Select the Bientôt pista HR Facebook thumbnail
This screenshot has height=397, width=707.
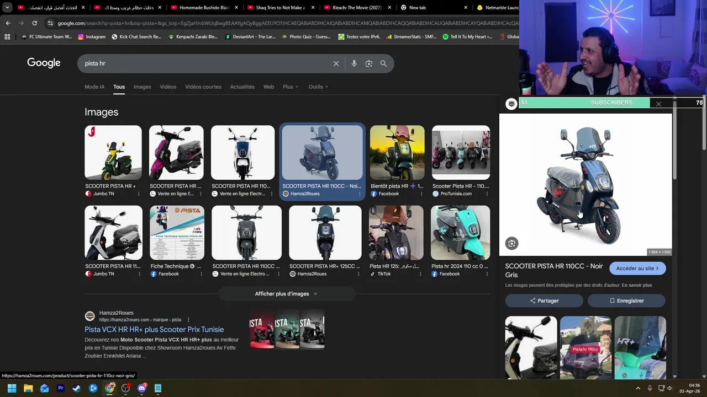click(x=397, y=153)
